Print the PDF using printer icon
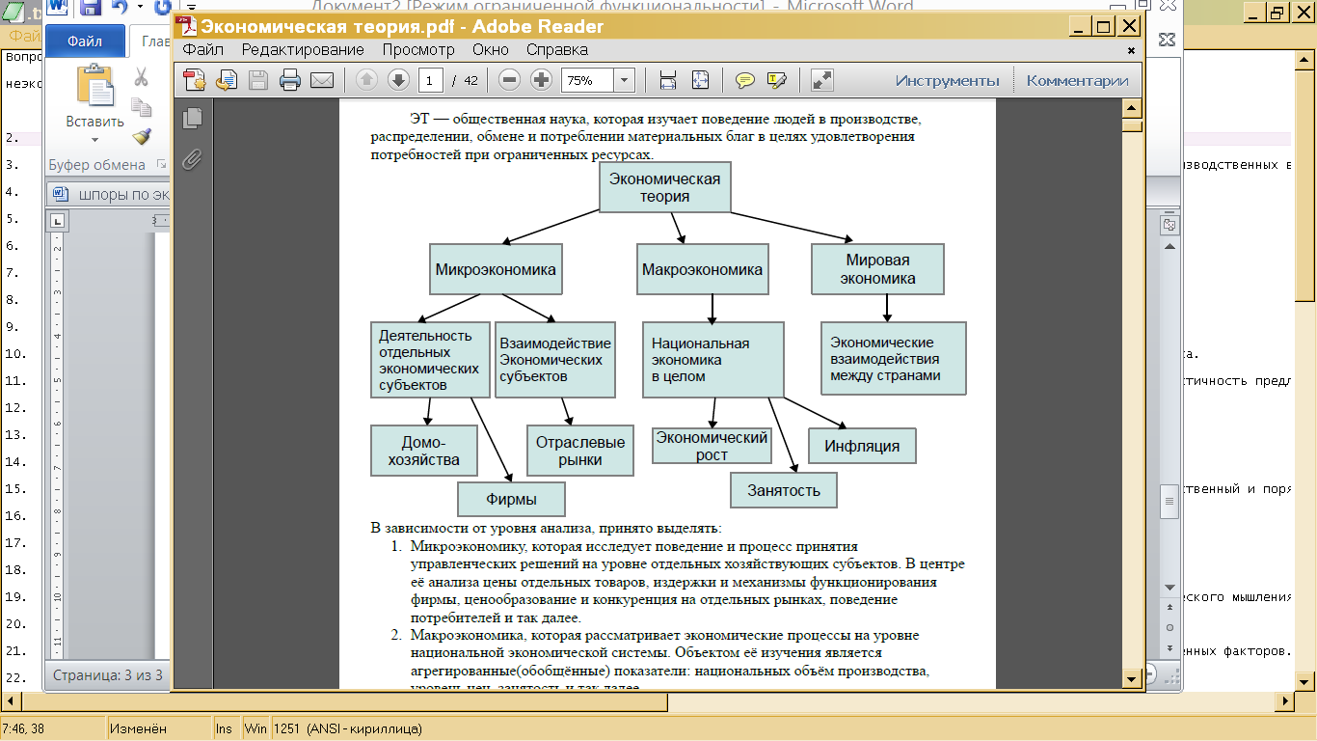The image size is (1317, 741). click(289, 80)
